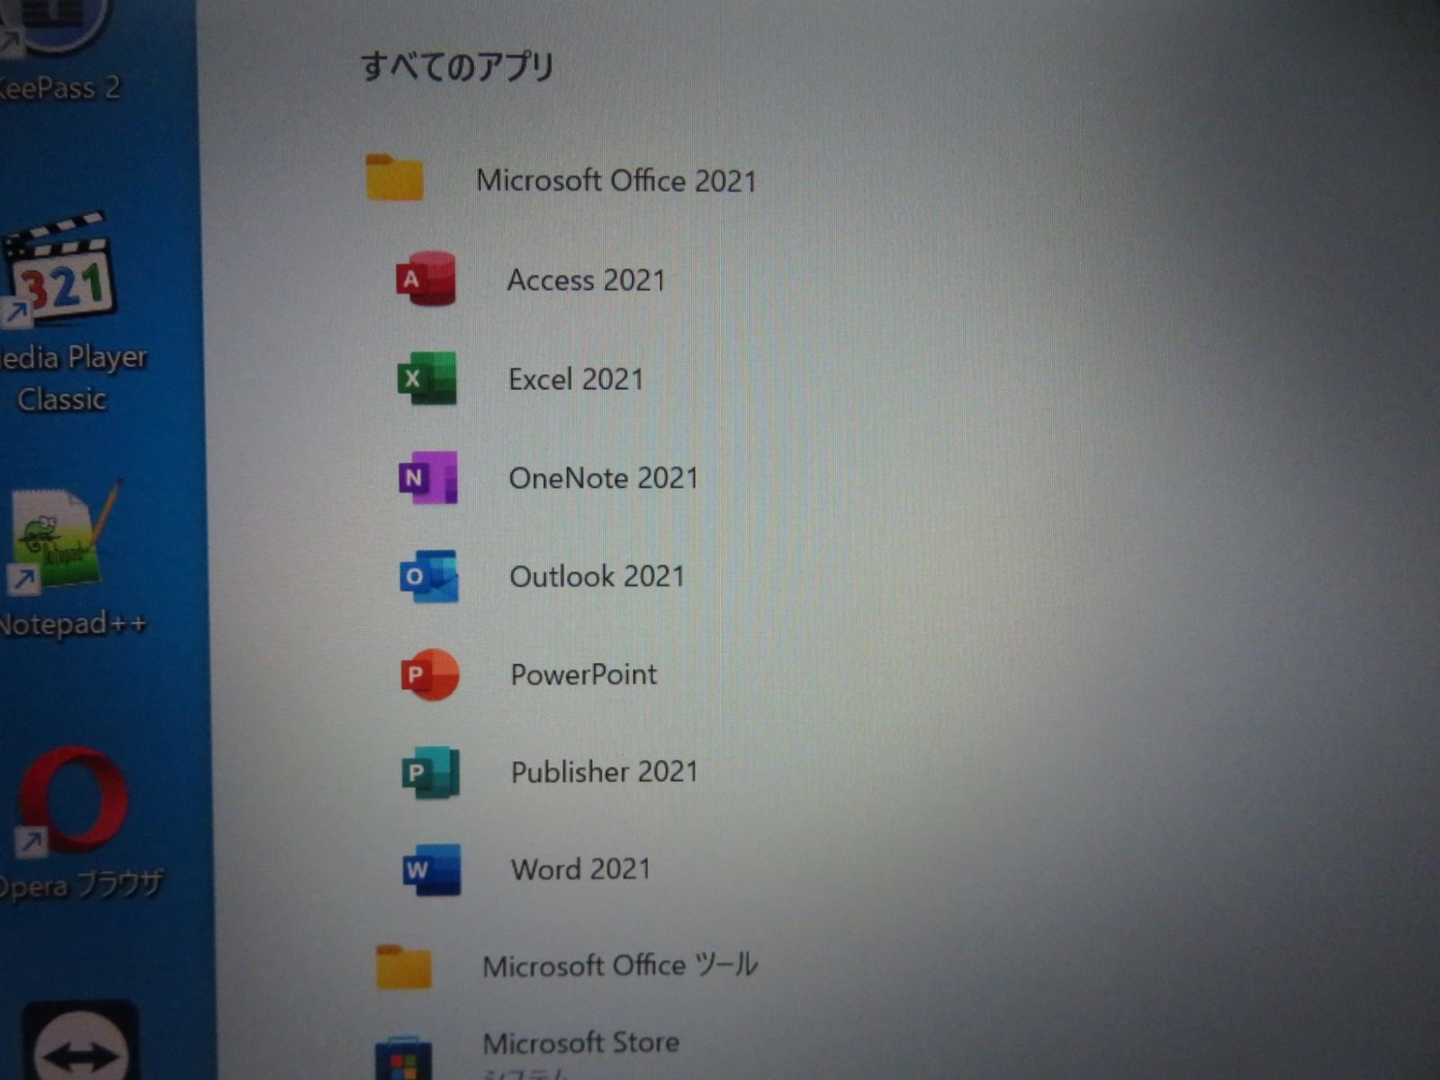Launch Word from its blue W icon

(x=431, y=869)
